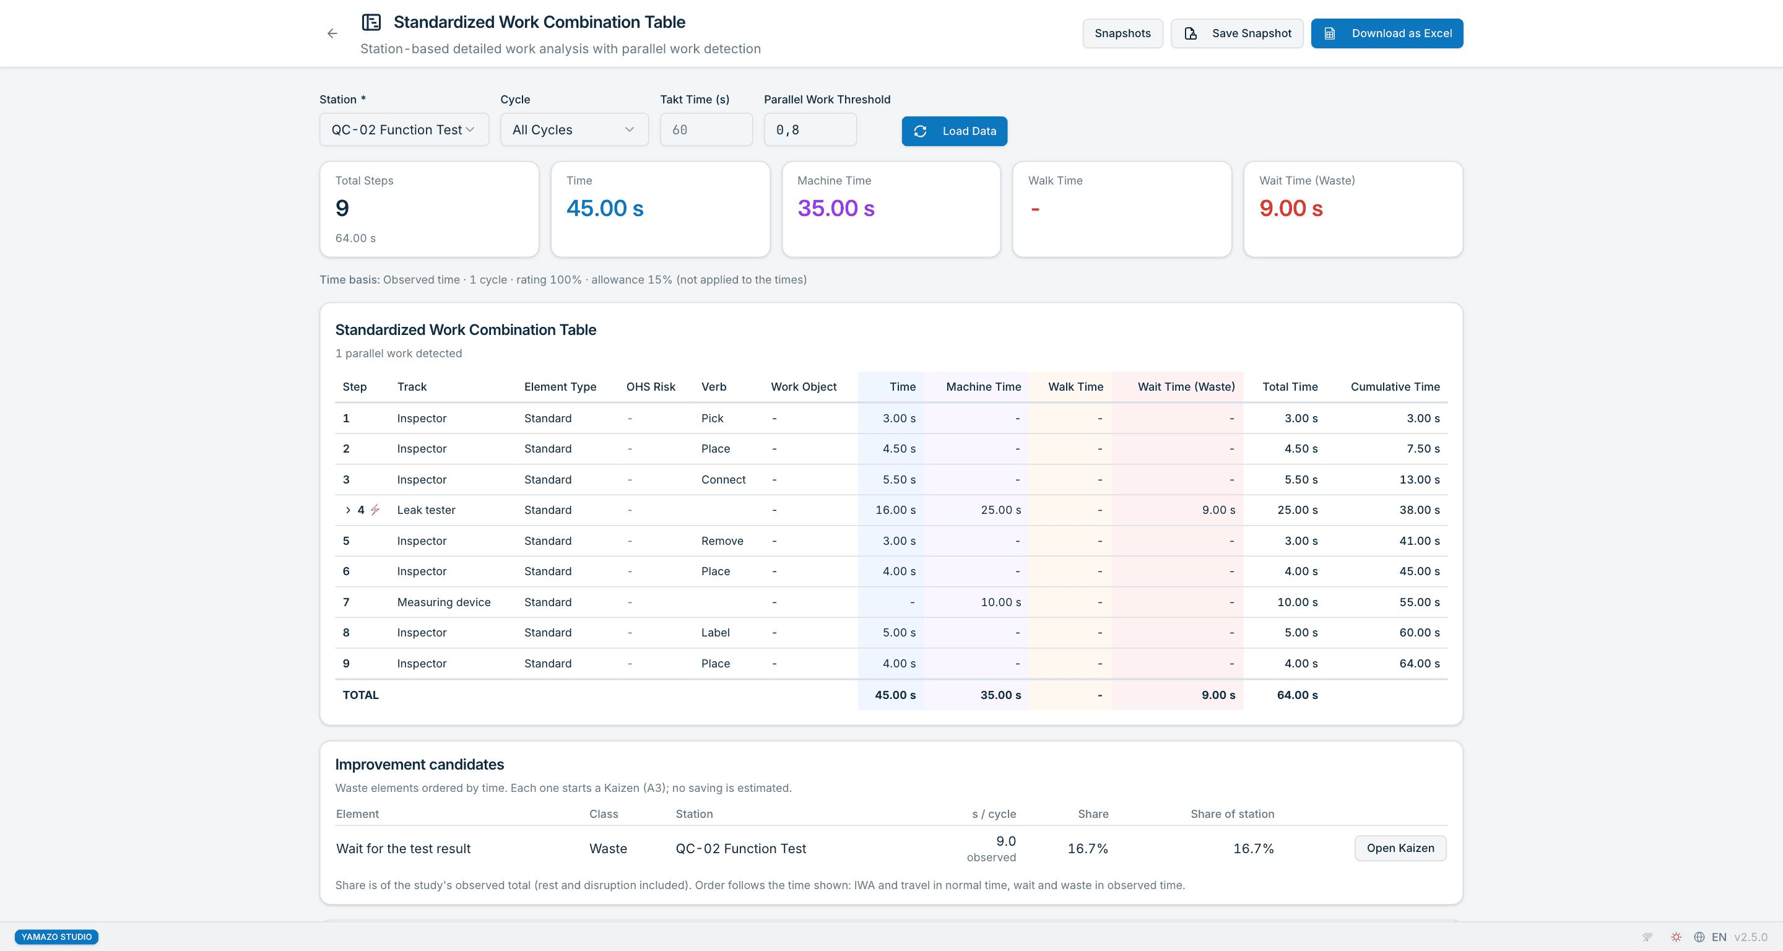Open the Snapshots list

click(x=1122, y=33)
